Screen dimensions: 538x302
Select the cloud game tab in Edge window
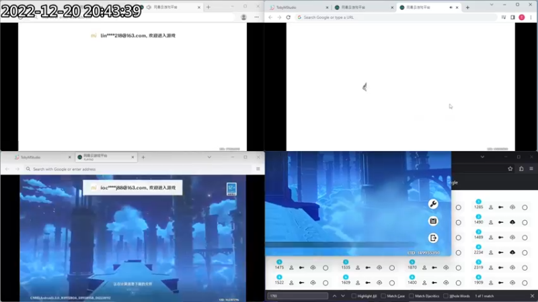[170, 7]
